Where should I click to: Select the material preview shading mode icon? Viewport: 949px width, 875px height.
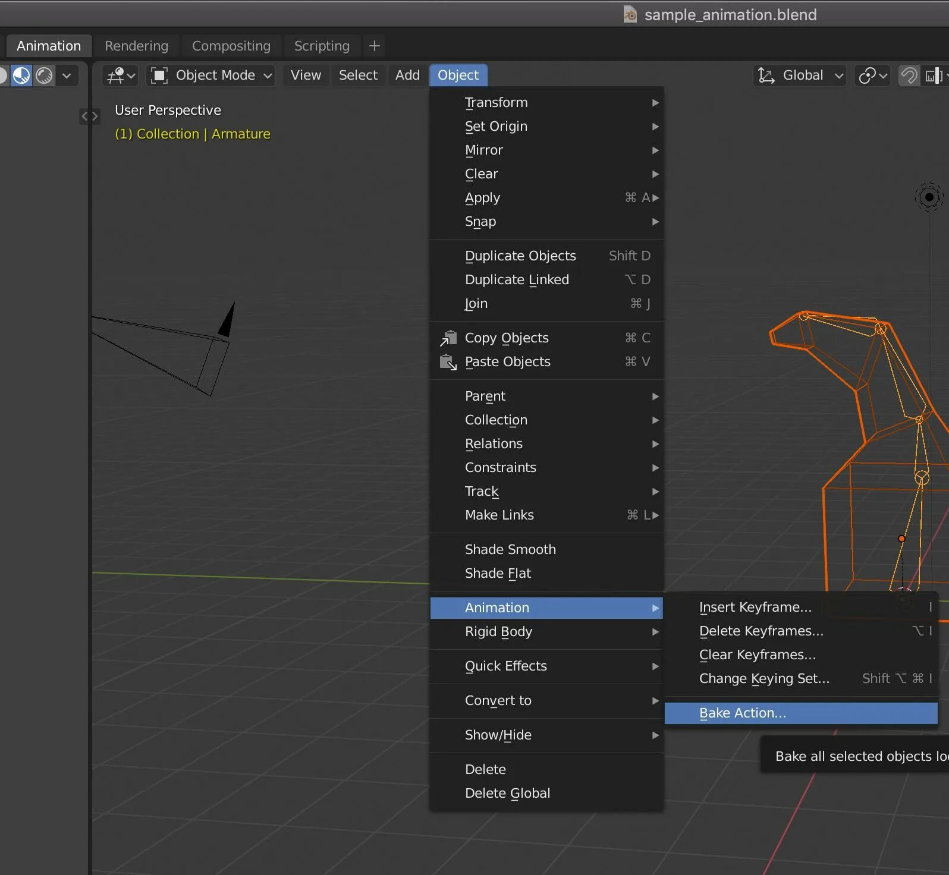pos(21,75)
